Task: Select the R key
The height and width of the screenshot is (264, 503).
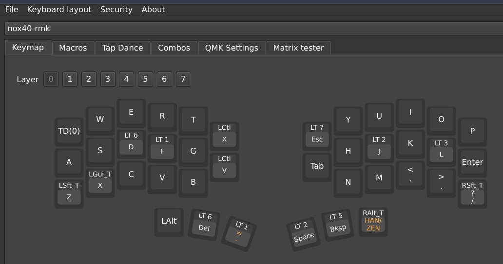Action: coord(162,117)
